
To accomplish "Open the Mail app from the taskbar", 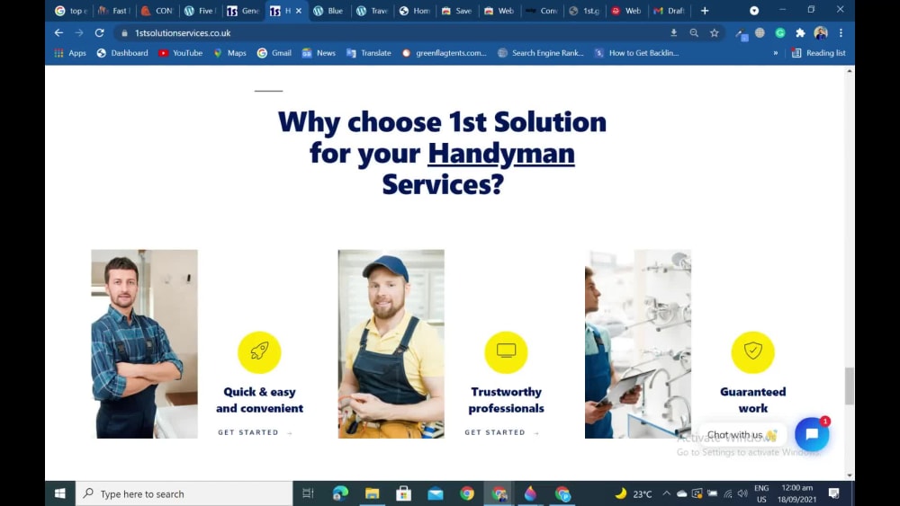I will [436, 493].
